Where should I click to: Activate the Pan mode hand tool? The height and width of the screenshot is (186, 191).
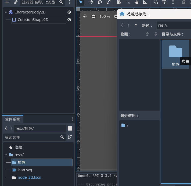[x=136, y=2]
